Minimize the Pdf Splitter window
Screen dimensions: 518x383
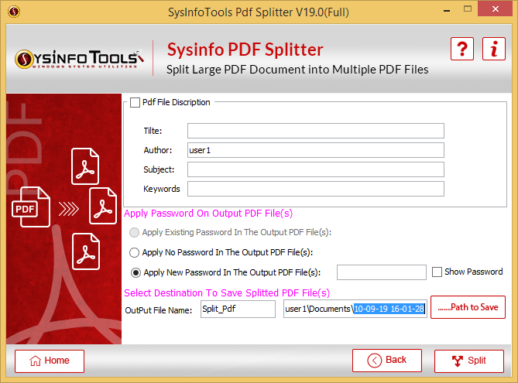447,10
